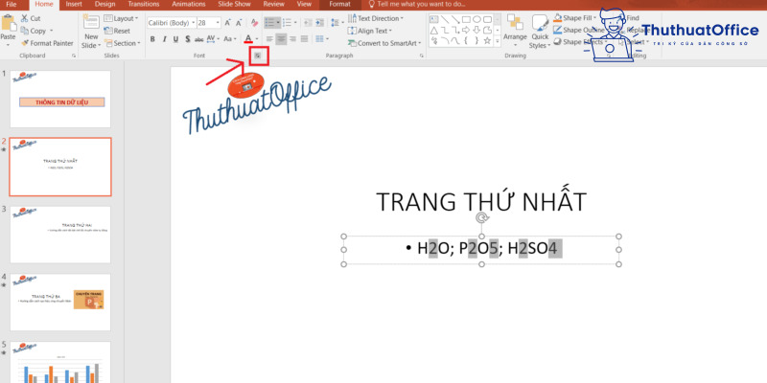Click the Format Painter brush

25,43
